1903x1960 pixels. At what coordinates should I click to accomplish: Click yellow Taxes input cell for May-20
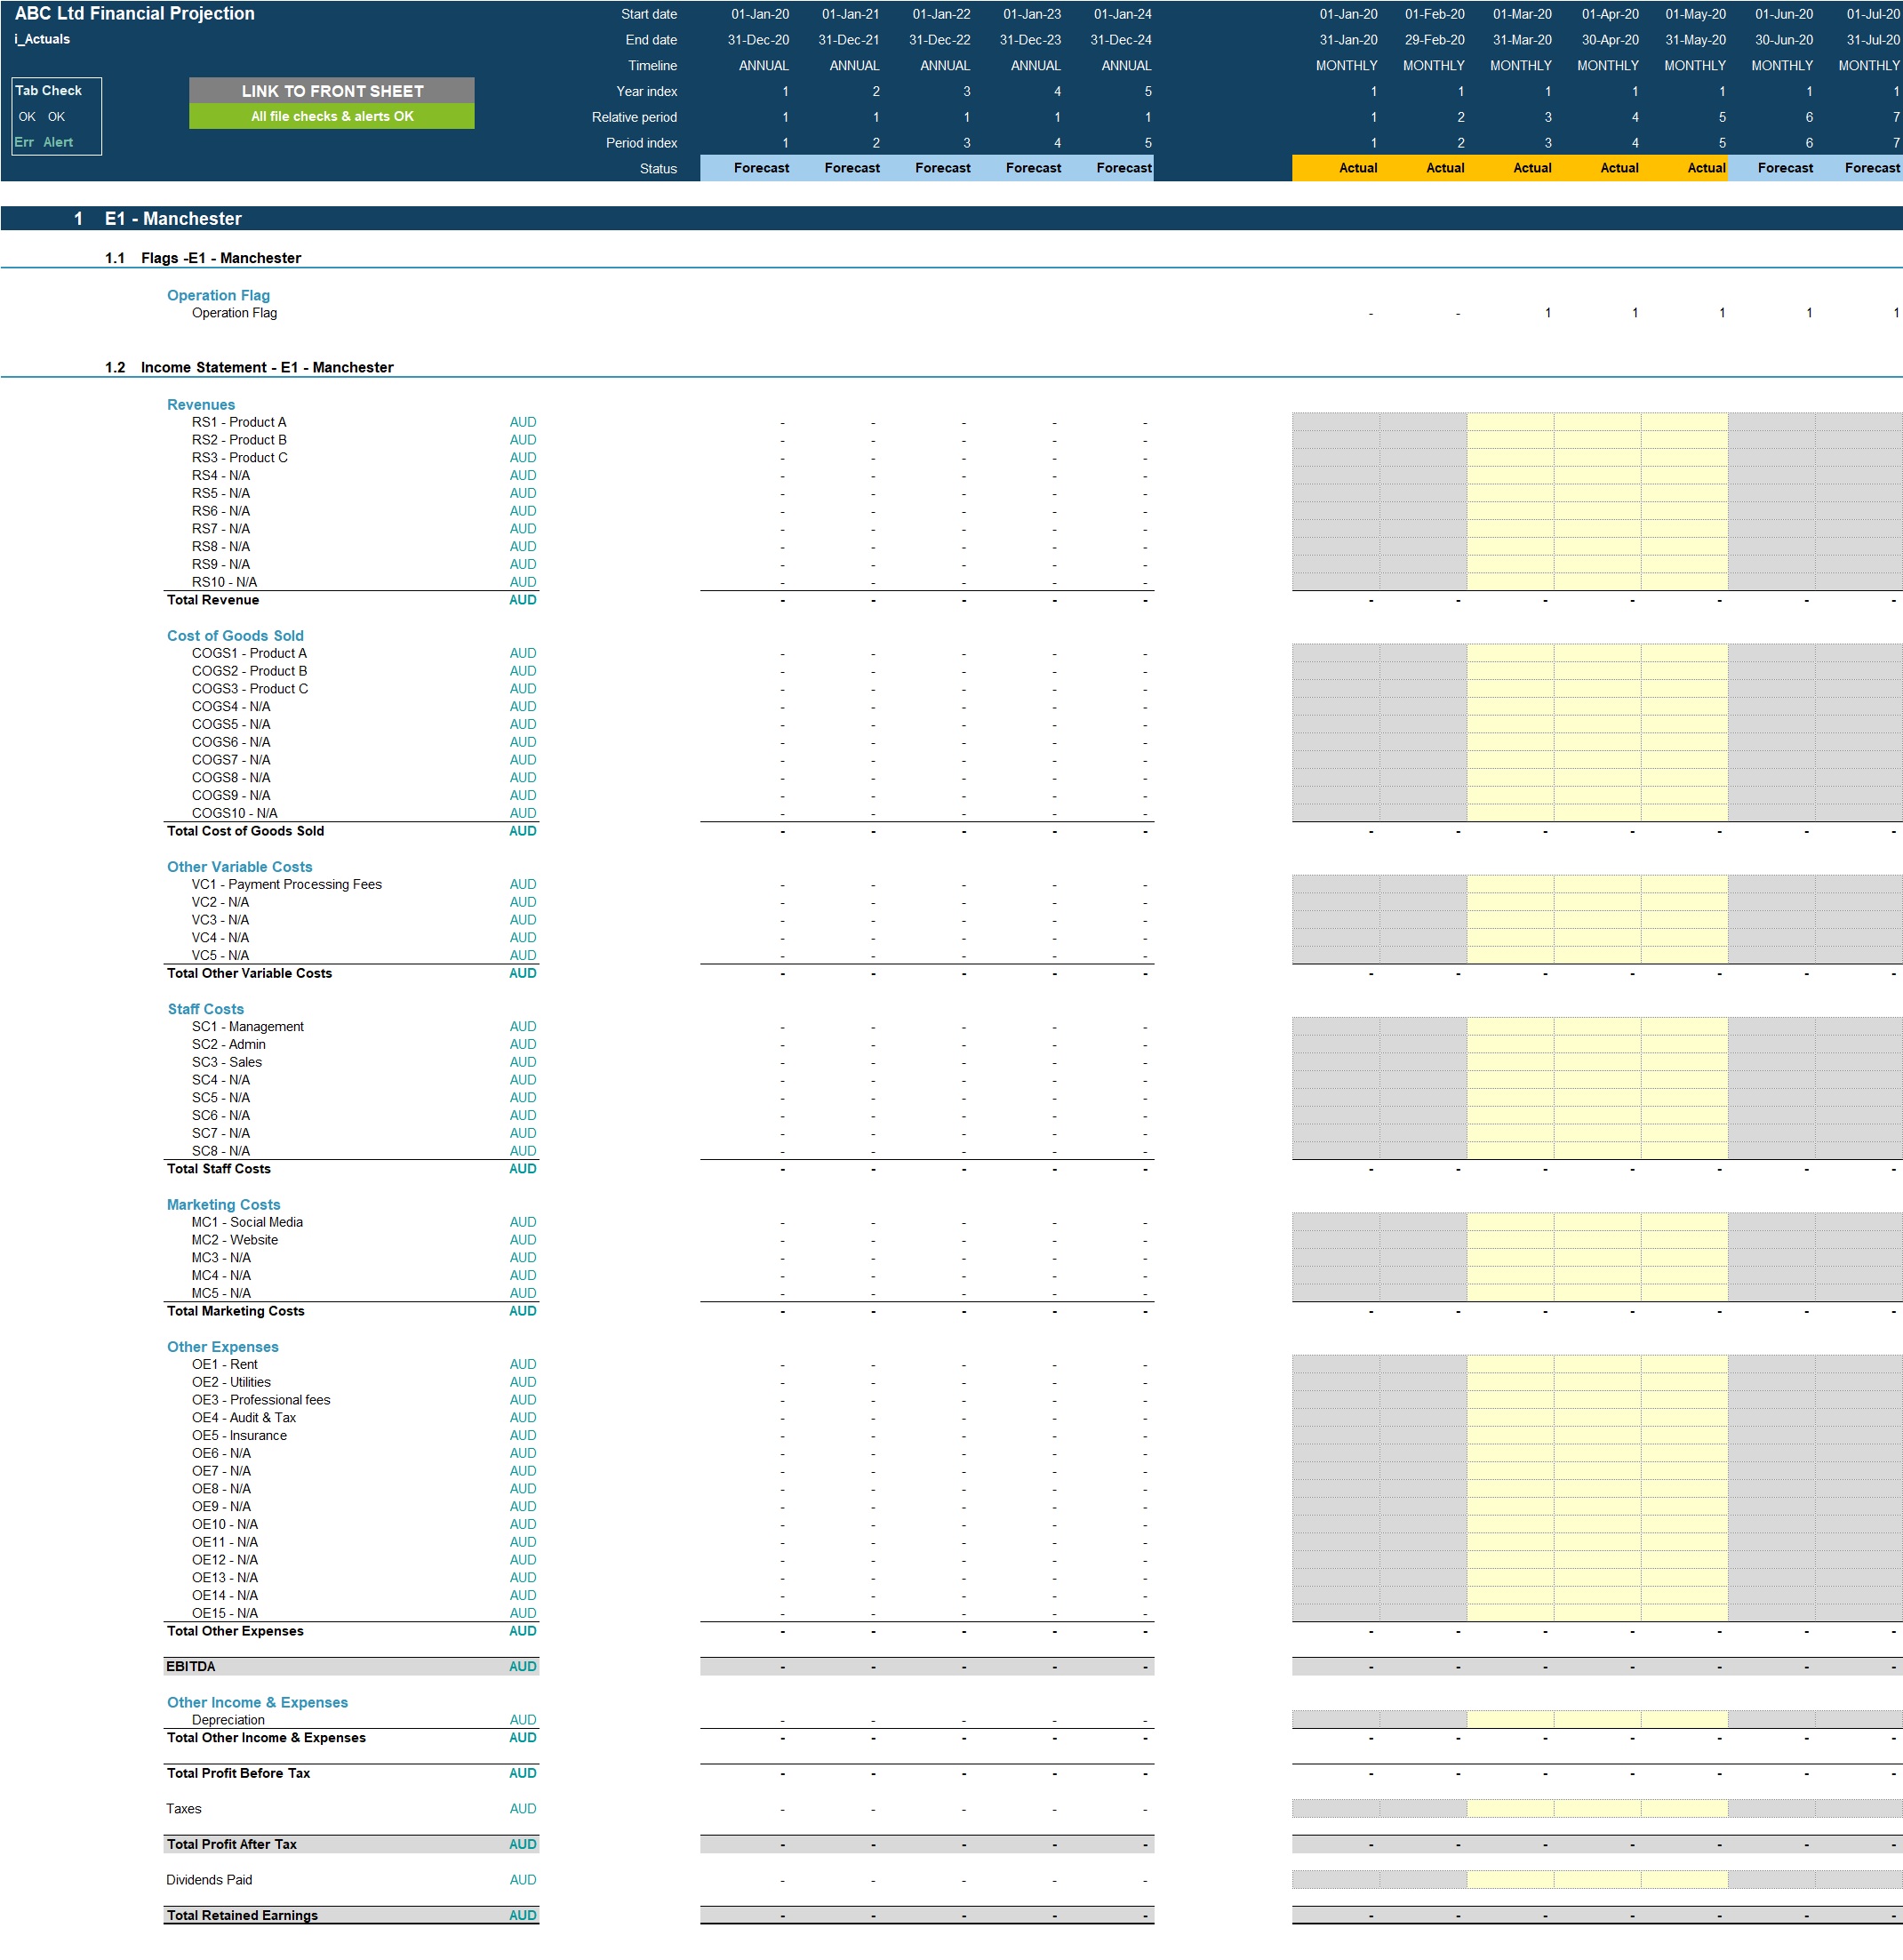(x=1684, y=1809)
